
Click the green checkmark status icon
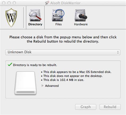pyautogui.click(x=10, y=65)
